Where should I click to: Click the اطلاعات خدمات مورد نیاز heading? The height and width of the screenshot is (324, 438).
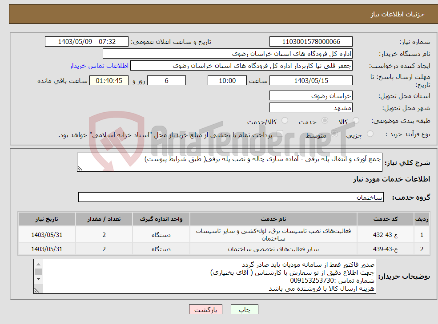(391, 179)
